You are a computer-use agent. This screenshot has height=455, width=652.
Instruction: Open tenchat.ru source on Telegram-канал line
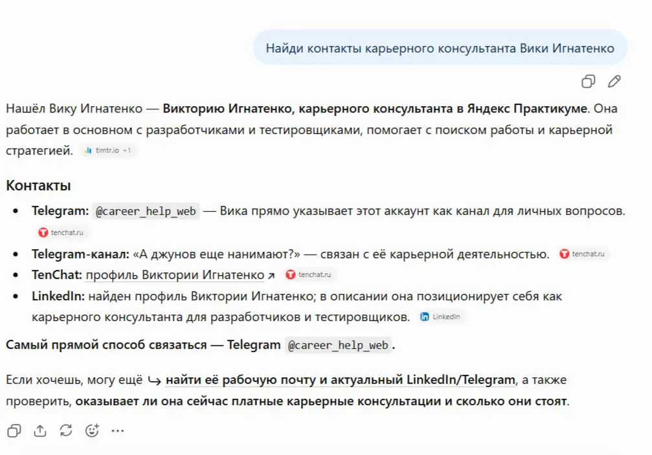coord(583,254)
